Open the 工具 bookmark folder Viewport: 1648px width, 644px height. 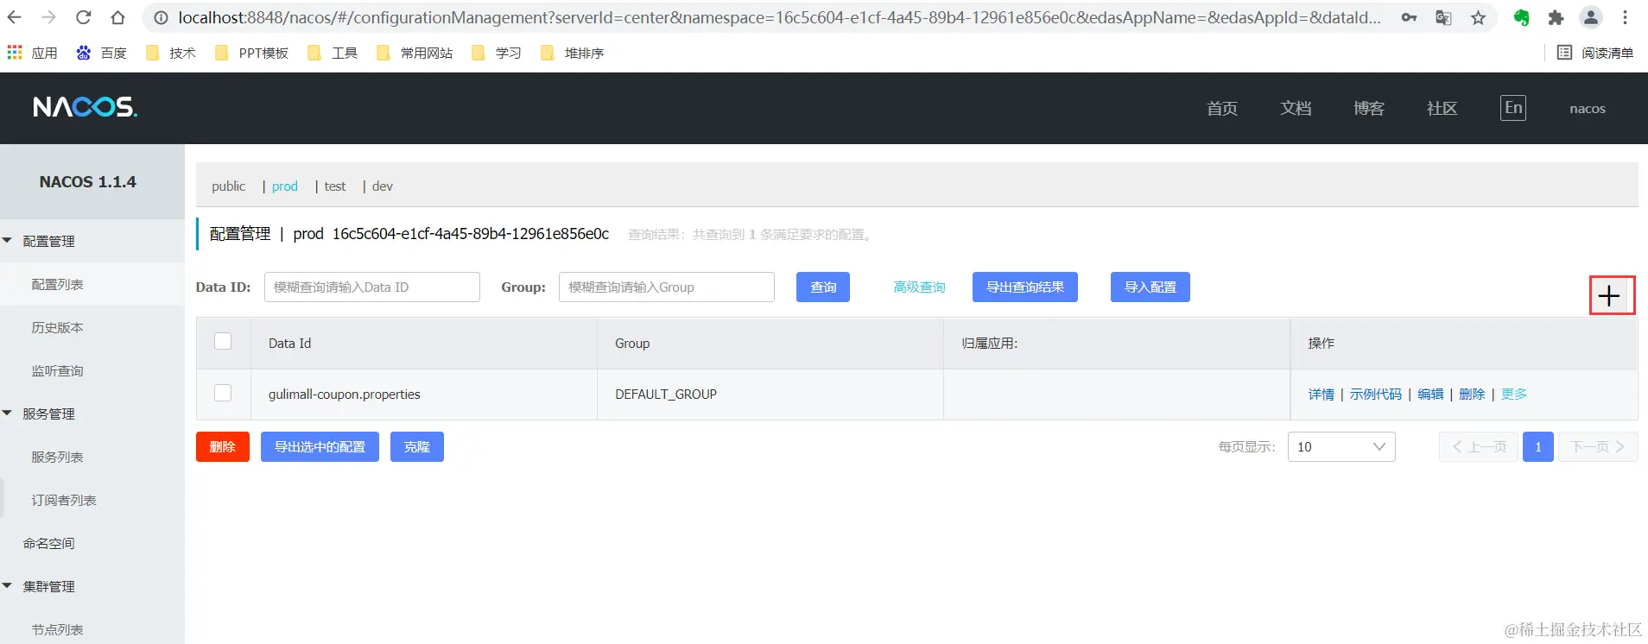click(x=333, y=53)
